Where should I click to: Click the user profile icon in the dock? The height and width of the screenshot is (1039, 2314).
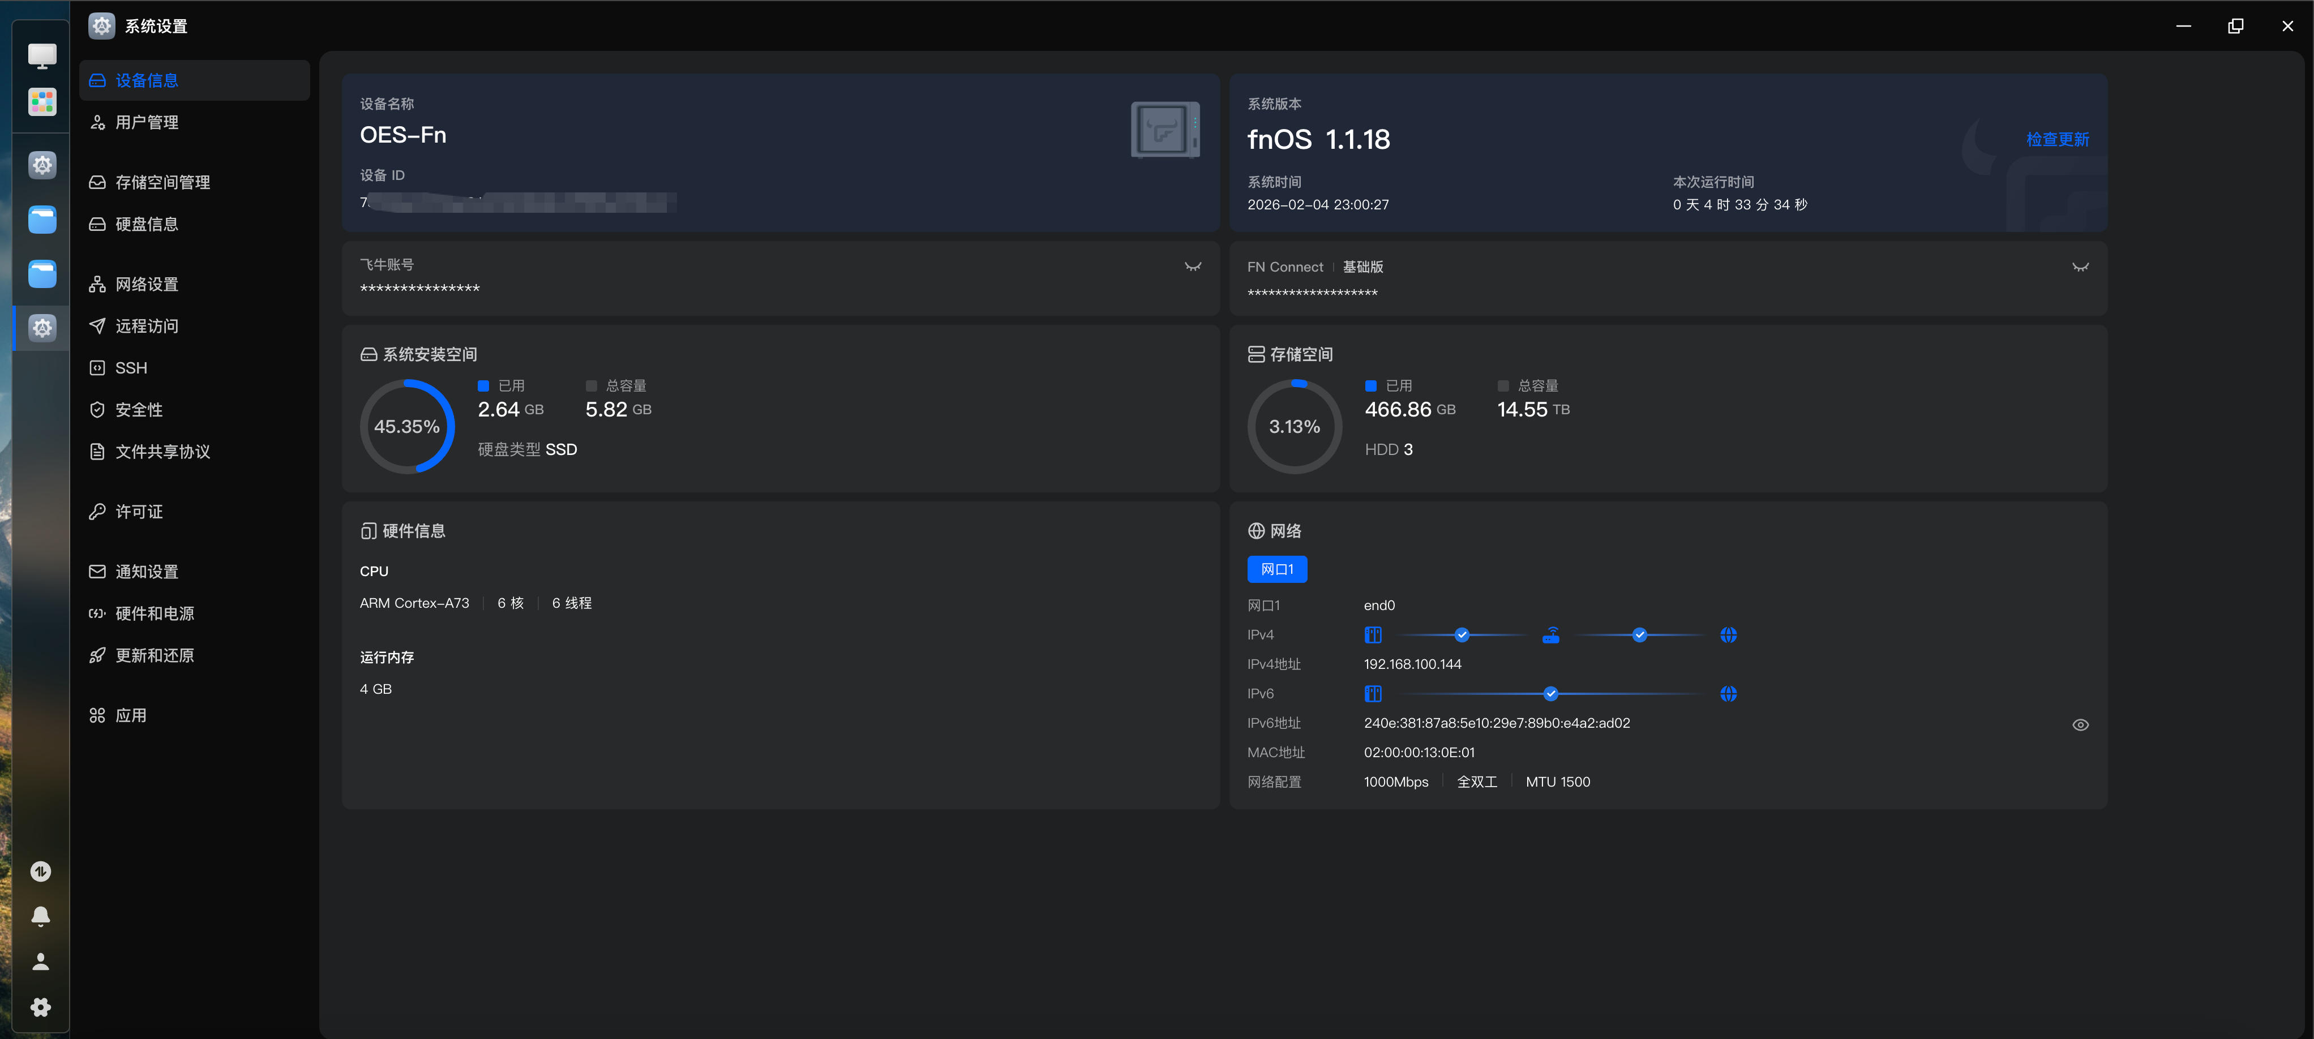tap(40, 962)
